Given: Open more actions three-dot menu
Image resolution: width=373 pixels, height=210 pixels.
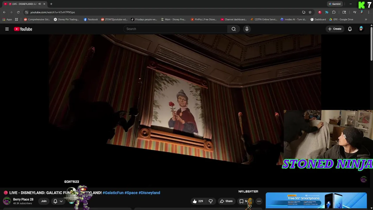Looking at the screenshot, I should (x=259, y=201).
